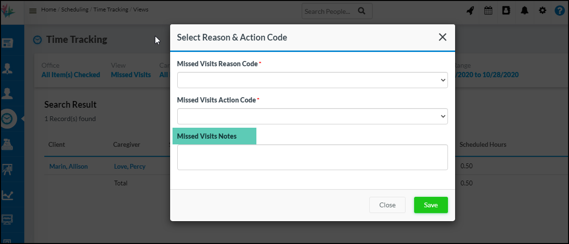The image size is (569, 244).
Task: Open the Love, Percy caregiver link
Action: click(x=130, y=167)
